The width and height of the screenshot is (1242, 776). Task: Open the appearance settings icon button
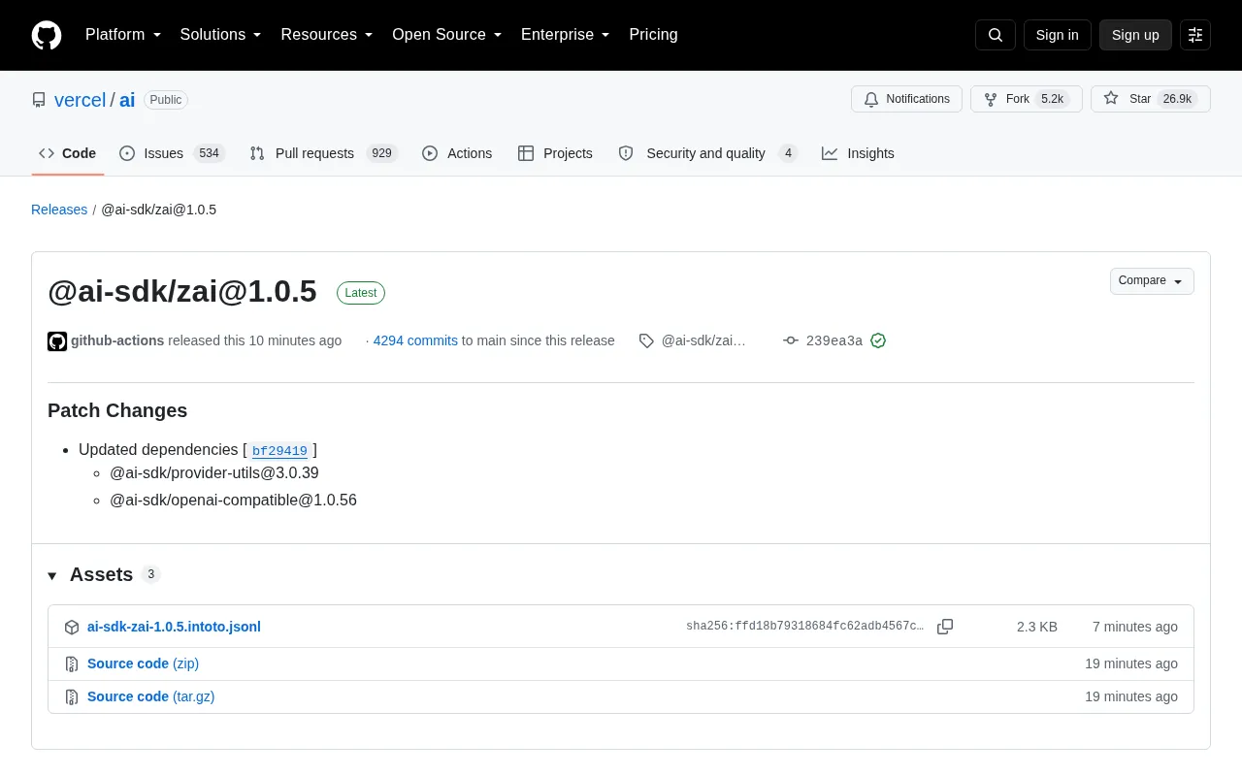tap(1195, 35)
